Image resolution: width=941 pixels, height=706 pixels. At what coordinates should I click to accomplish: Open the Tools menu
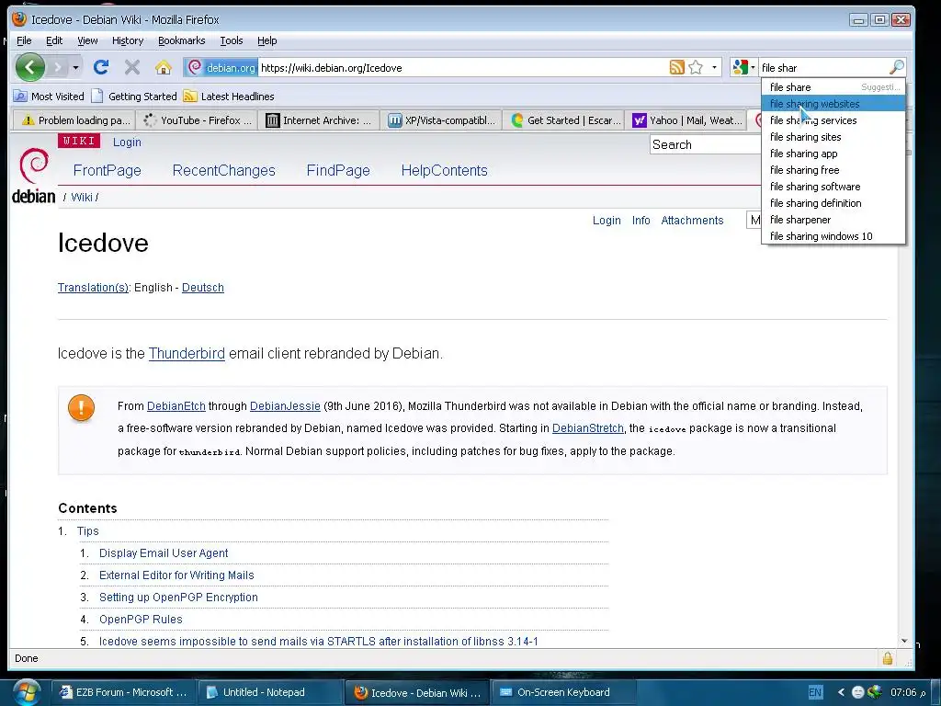(x=232, y=40)
